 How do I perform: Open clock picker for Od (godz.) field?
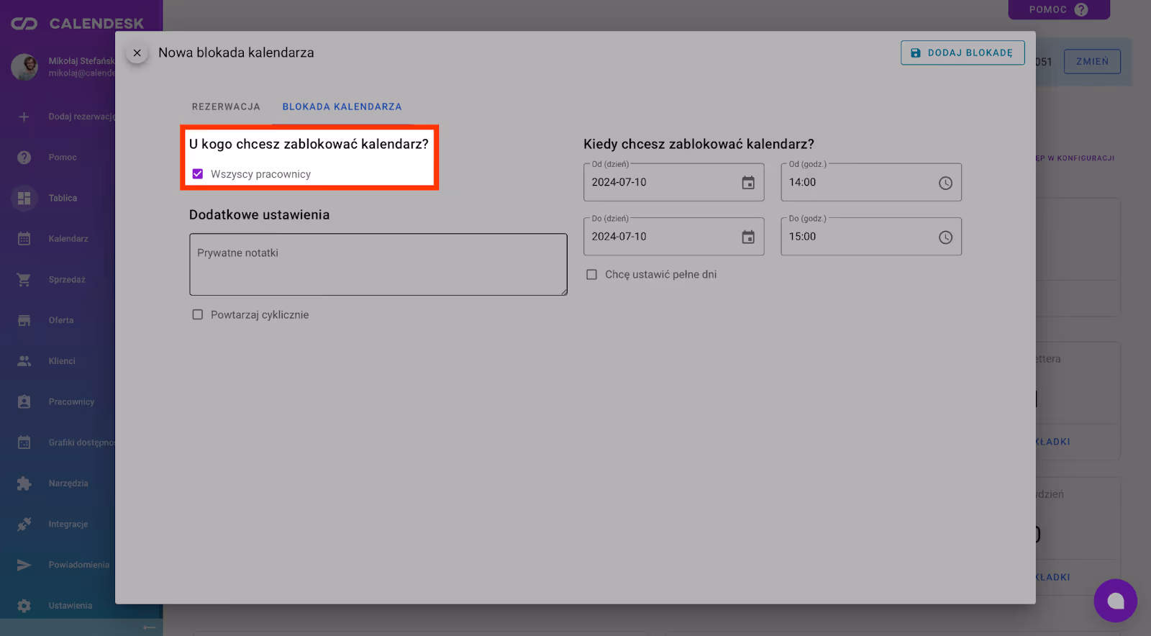pos(945,183)
